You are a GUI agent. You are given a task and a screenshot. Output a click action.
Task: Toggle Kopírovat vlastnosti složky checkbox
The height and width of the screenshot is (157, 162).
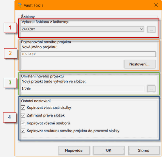(23, 108)
